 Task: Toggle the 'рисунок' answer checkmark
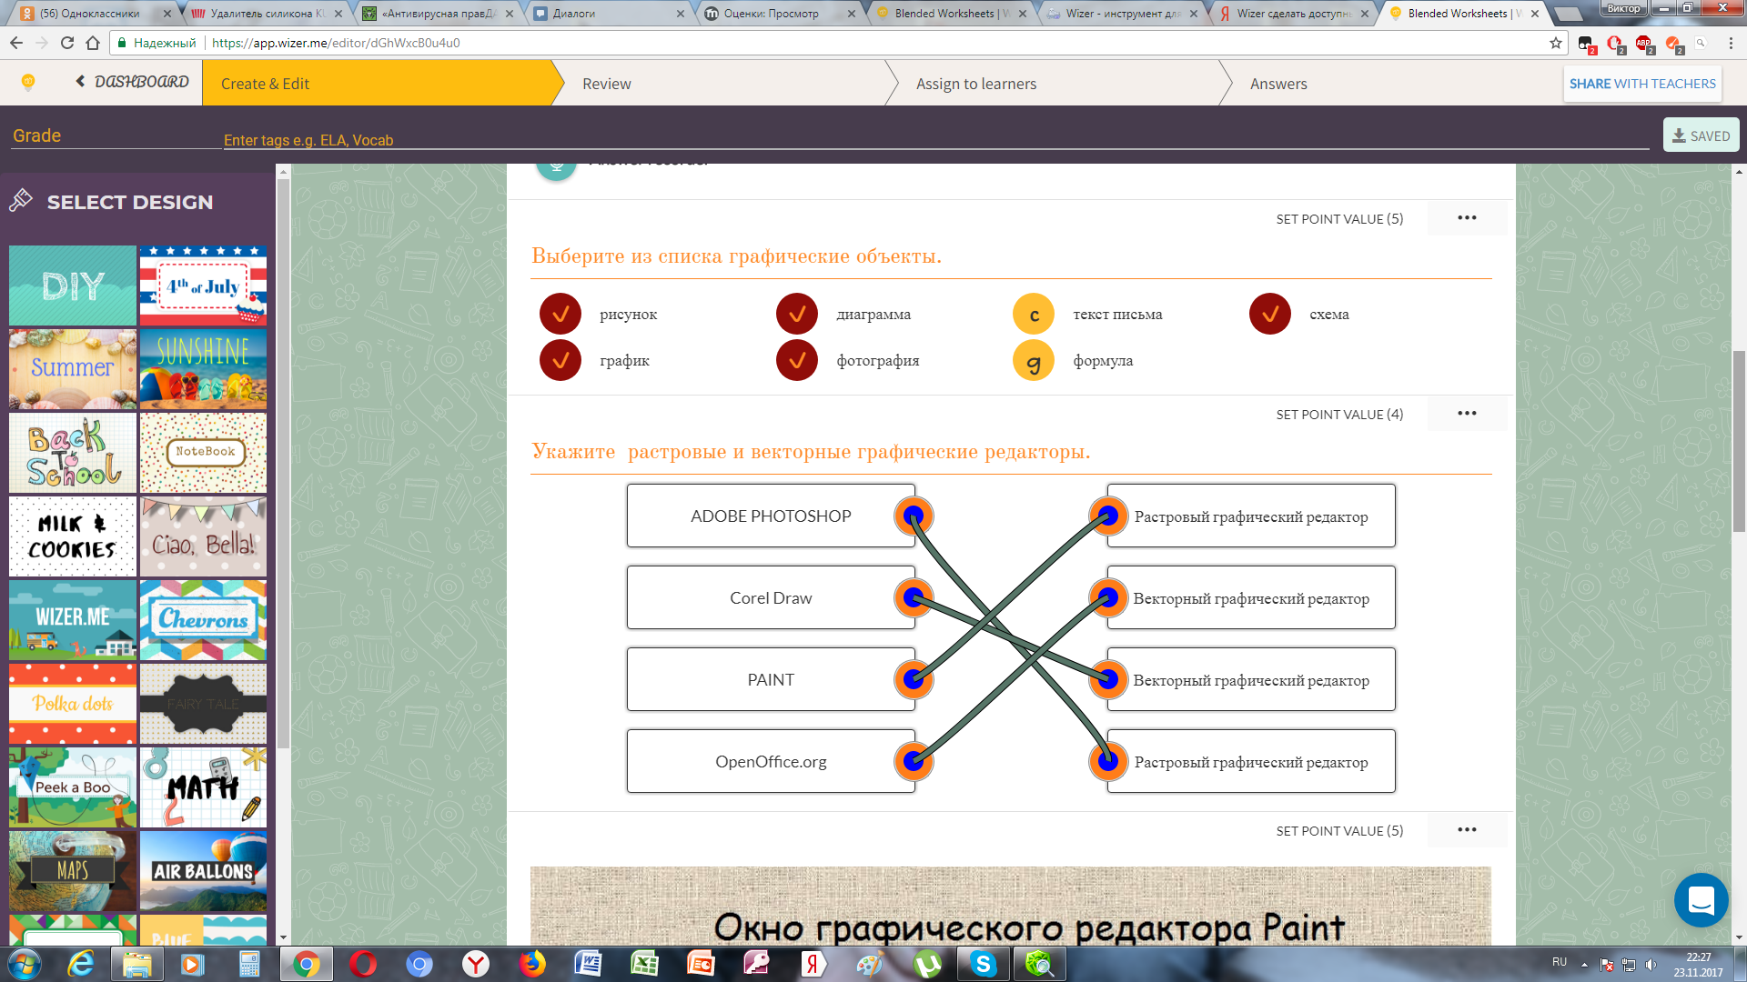(560, 315)
